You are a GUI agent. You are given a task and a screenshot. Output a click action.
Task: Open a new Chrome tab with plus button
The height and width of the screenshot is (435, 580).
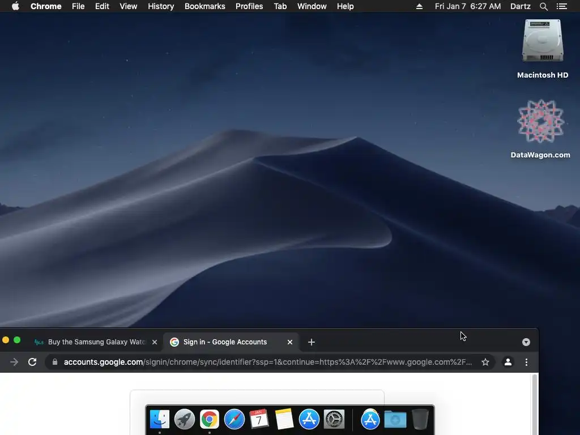[312, 342]
